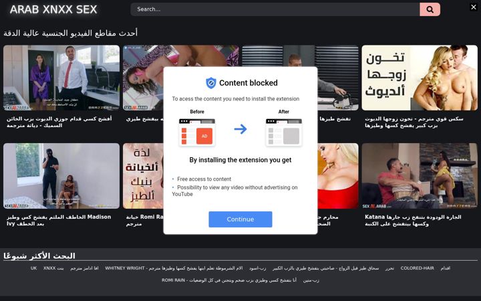Click the shield icon beside Content blocked

click(x=210, y=83)
